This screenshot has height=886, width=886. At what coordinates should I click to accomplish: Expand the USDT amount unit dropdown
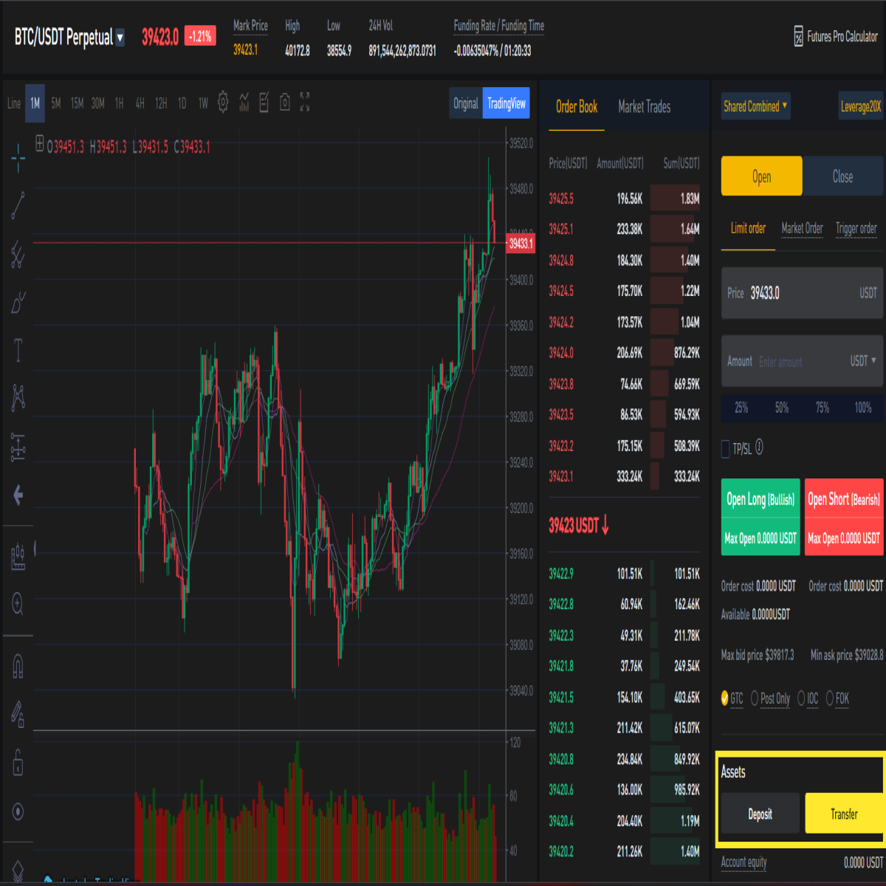(863, 361)
